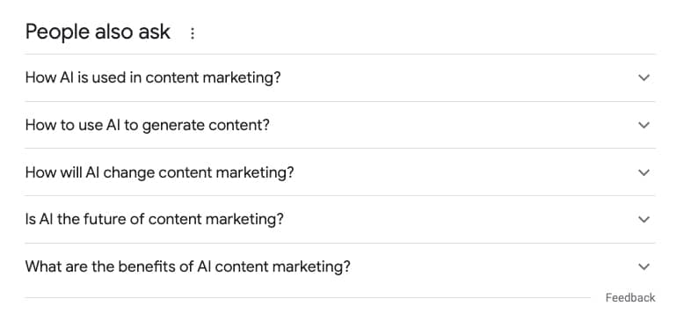Expand chevron for How to use AI question
The height and width of the screenshot is (321, 684).
pos(644,125)
